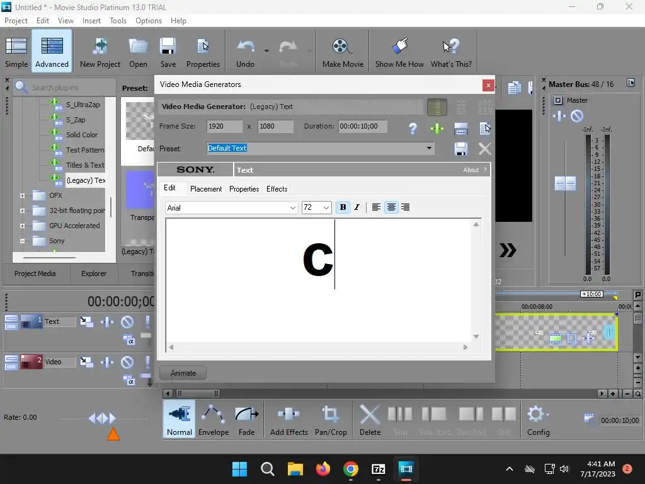Delete the preset with X icon
Screen dimensions: 645x484
click(x=485, y=149)
